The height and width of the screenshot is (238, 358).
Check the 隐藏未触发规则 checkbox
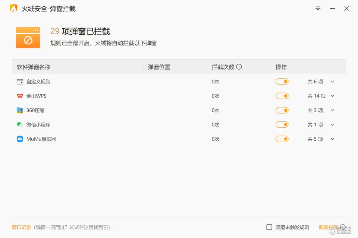[269, 227]
